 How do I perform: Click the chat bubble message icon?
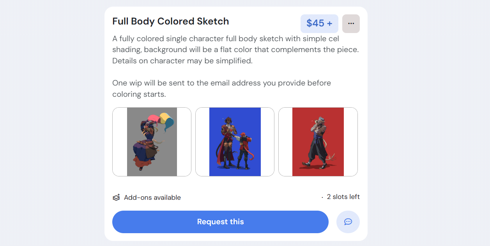tap(348, 222)
